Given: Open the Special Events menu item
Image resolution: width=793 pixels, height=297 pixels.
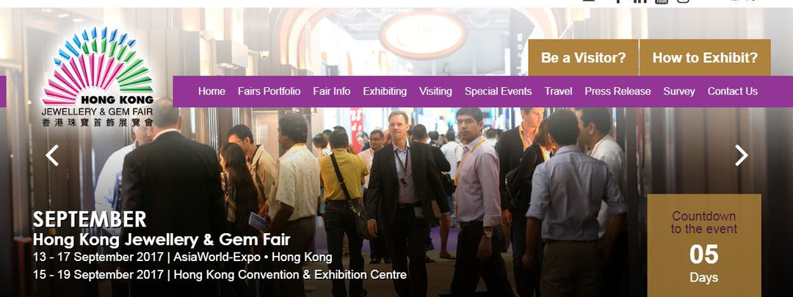Looking at the screenshot, I should (x=498, y=92).
